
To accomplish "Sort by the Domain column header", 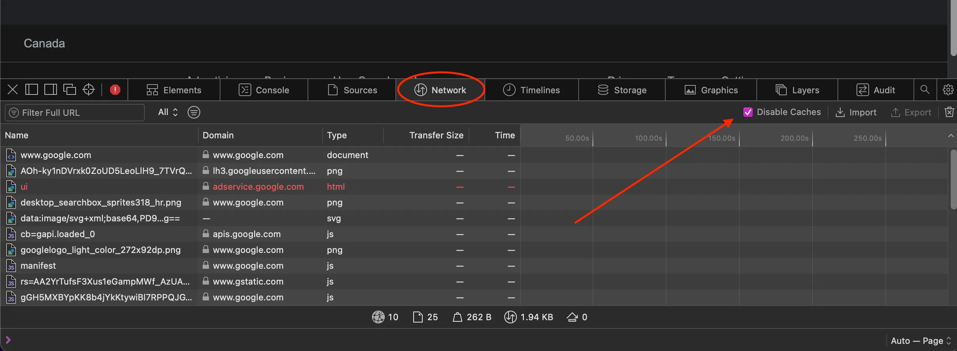I will pyautogui.click(x=260, y=135).
